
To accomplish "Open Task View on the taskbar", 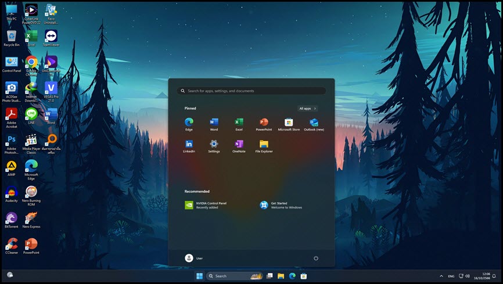I will (x=270, y=276).
